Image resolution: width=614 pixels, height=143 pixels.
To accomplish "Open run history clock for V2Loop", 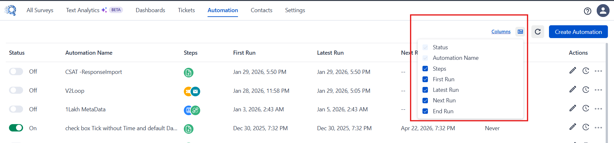I will [586, 90].
